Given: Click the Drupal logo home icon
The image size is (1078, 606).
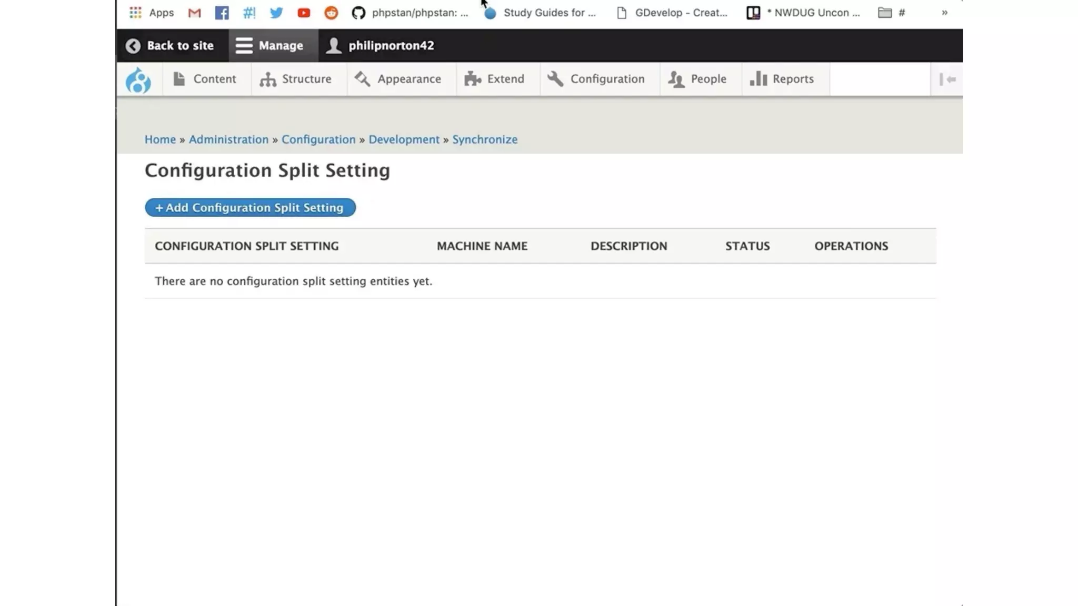Looking at the screenshot, I should point(138,80).
